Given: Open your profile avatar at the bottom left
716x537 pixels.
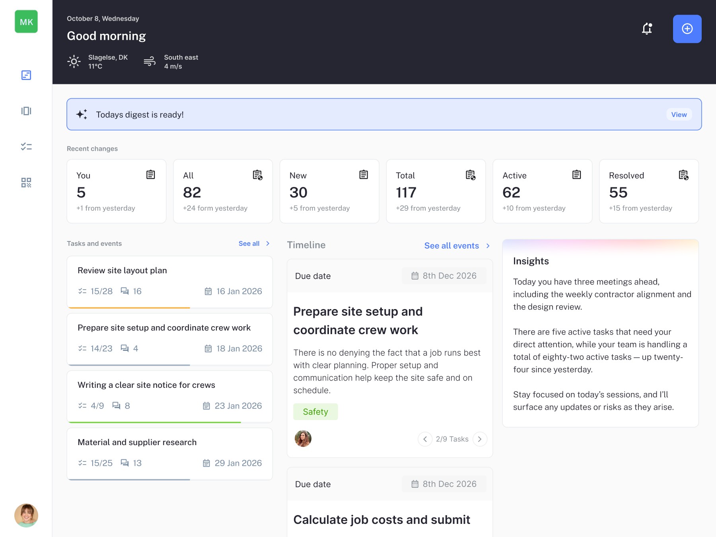Looking at the screenshot, I should click(26, 515).
